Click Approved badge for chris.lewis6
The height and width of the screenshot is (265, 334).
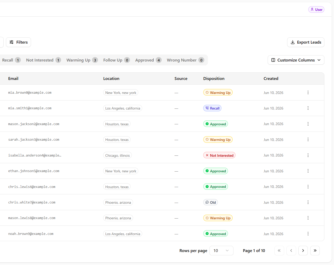215,187
